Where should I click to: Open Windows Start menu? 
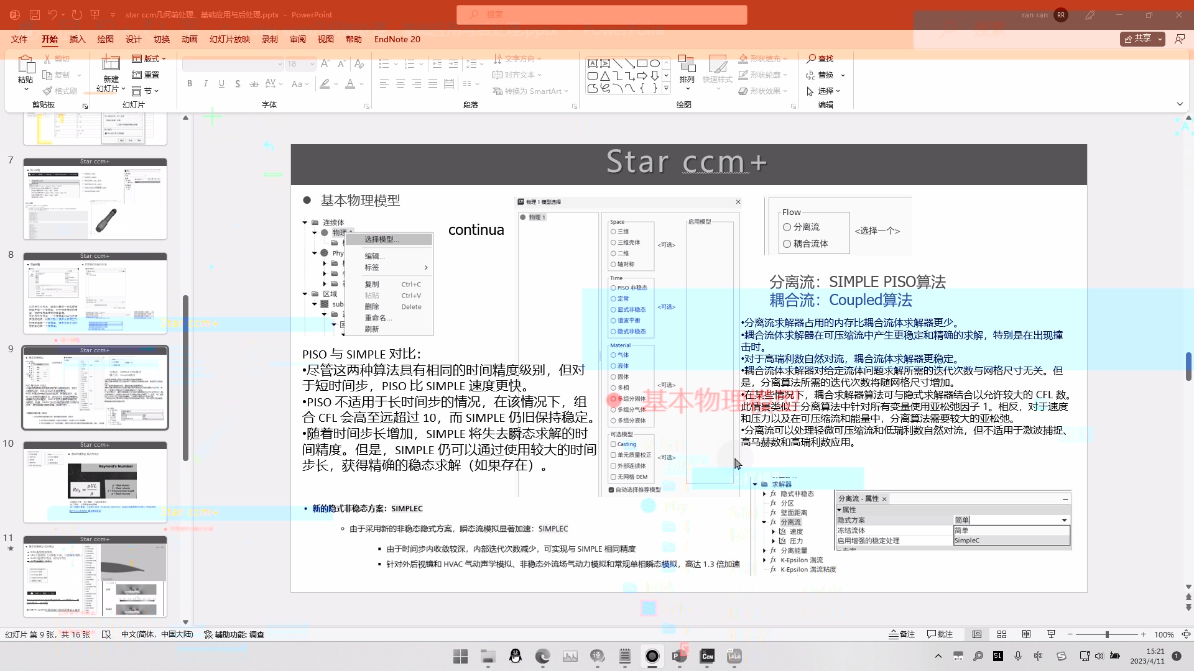pos(461,656)
